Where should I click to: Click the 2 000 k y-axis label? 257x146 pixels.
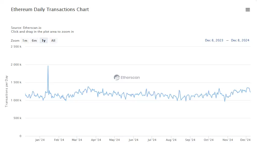click(16, 65)
